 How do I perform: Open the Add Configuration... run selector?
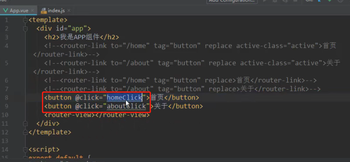pos(232,1)
